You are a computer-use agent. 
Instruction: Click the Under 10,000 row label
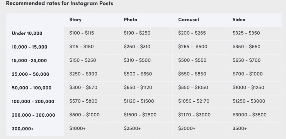click(27, 33)
